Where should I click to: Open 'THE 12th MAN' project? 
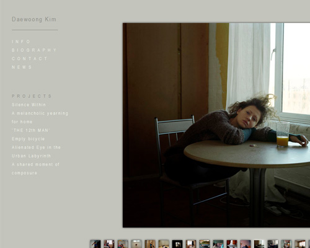pos(31,130)
